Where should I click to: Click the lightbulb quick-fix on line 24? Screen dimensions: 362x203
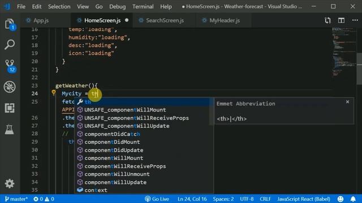54,92
